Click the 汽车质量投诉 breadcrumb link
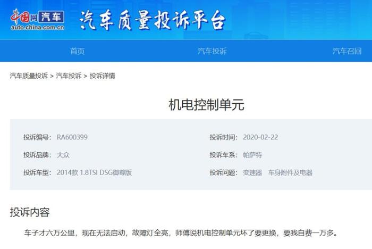The width and height of the screenshot is (372, 249). pyautogui.click(x=29, y=76)
